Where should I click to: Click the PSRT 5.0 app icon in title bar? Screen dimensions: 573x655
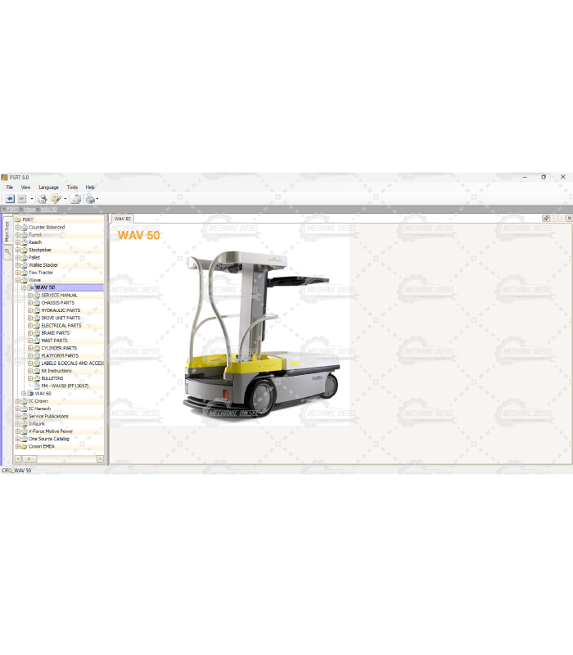[5, 178]
